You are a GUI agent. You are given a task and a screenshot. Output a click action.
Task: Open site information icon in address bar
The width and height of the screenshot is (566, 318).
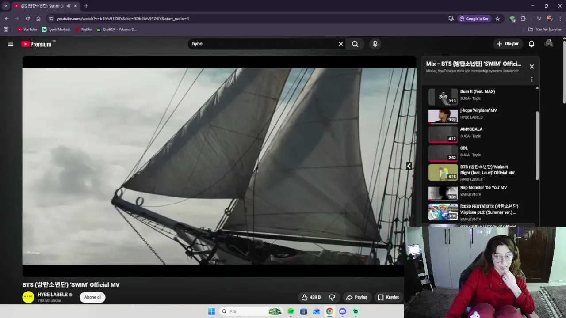coord(51,19)
